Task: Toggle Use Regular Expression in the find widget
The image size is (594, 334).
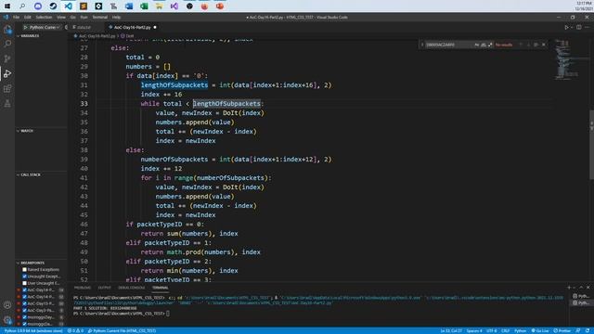Action: 490,45
